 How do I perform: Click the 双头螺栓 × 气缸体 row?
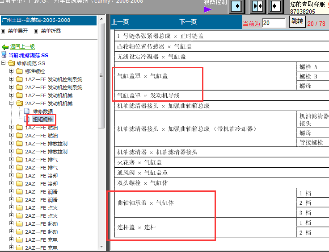tap(222, 183)
